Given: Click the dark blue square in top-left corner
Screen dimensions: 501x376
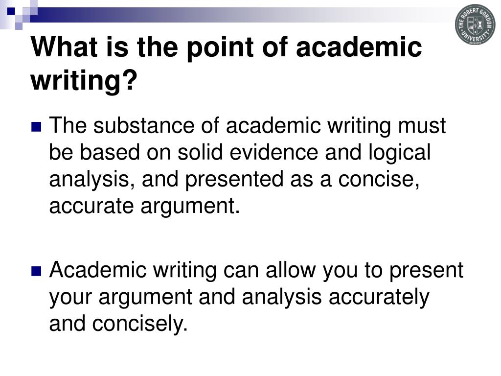Looking at the screenshot, I should coord(11,11).
